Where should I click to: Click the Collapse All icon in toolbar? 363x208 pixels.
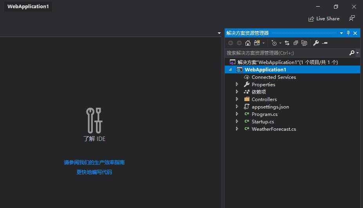296,43
